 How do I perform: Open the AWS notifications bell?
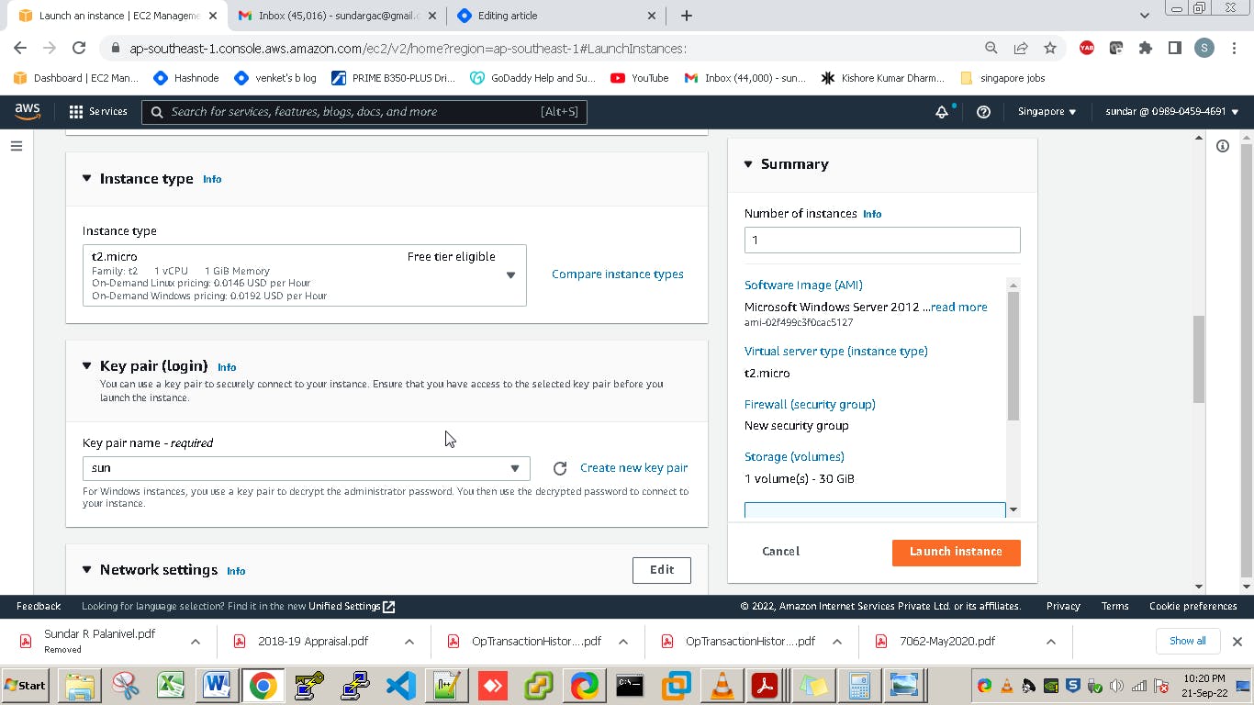tap(942, 112)
